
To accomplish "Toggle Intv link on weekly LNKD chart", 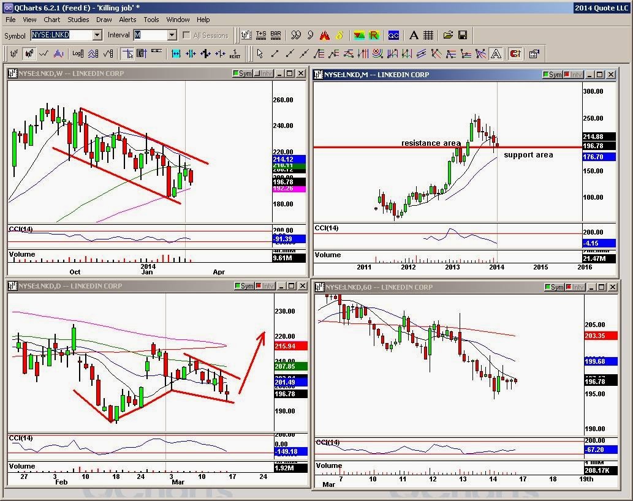I will pyautogui.click(x=263, y=73).
